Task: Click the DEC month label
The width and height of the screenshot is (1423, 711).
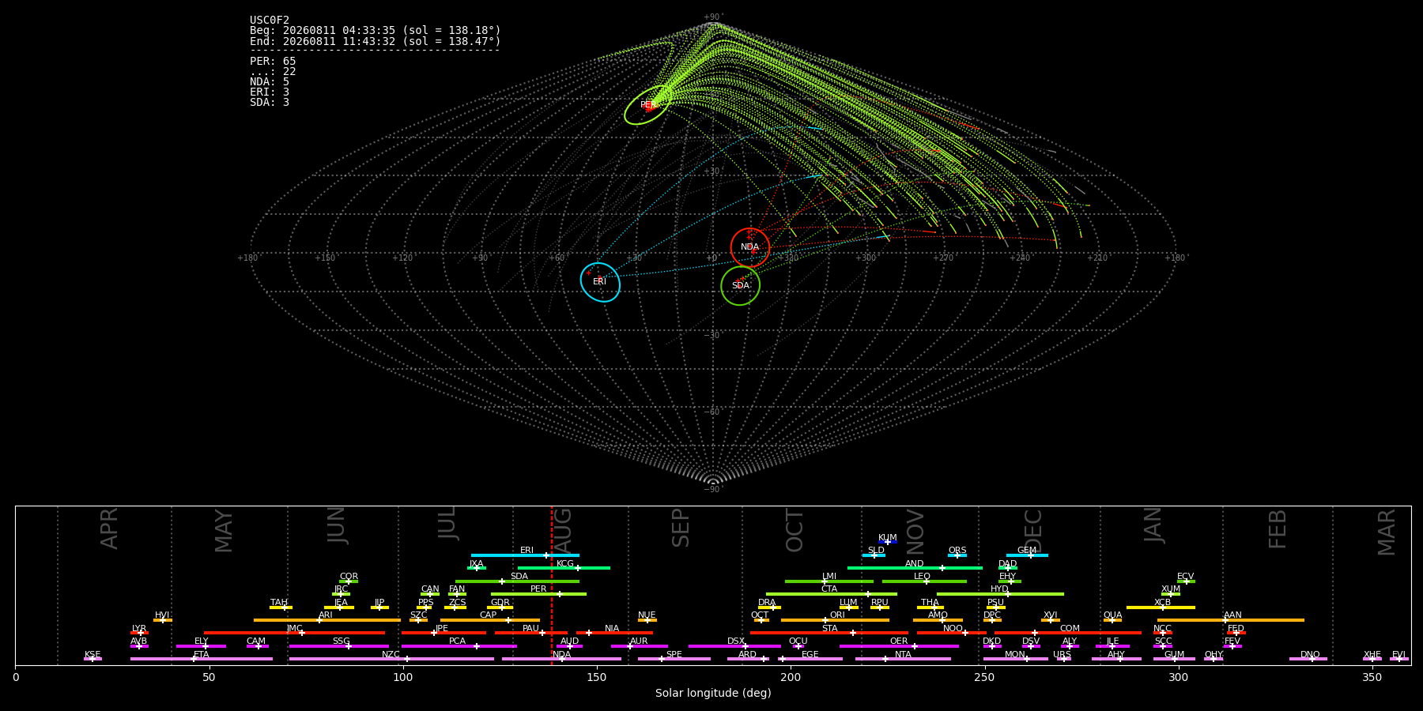Action: pyautogui.click(x=1033, y=531)
